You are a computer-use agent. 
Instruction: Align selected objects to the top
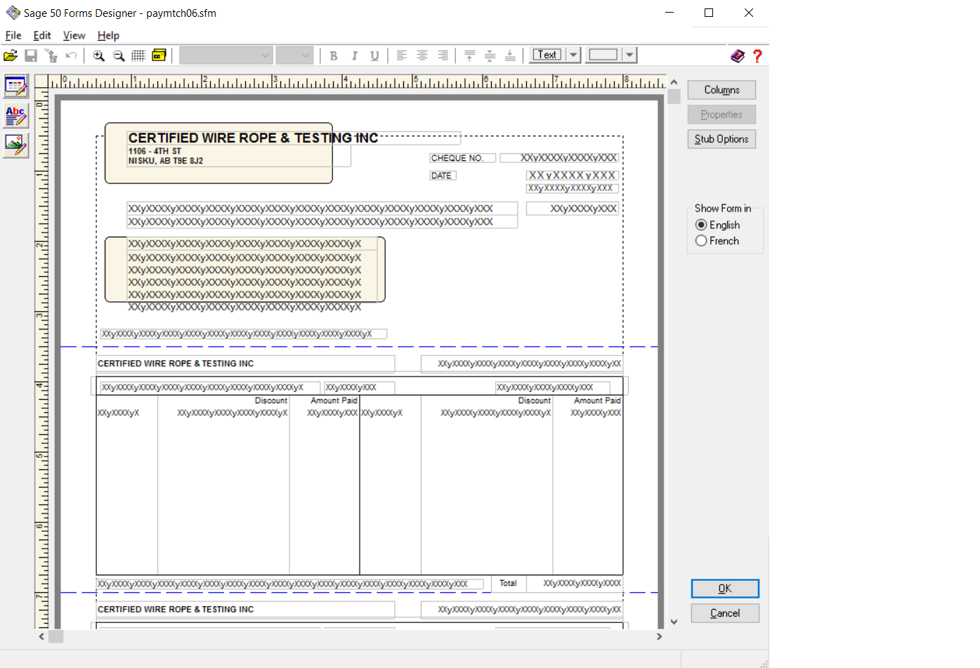pos(470,55)
